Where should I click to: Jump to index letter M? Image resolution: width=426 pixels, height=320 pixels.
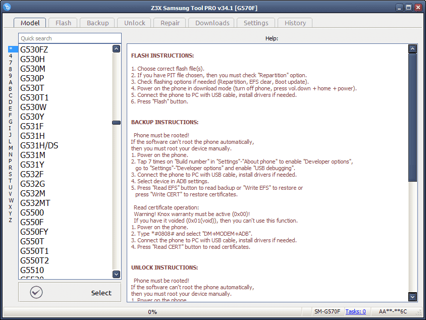(11, 148)
